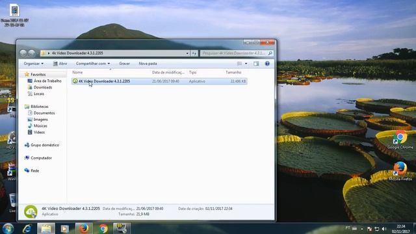The image size is (416, 234).
Task: Click the network tray icon
Action: point(376,228)
